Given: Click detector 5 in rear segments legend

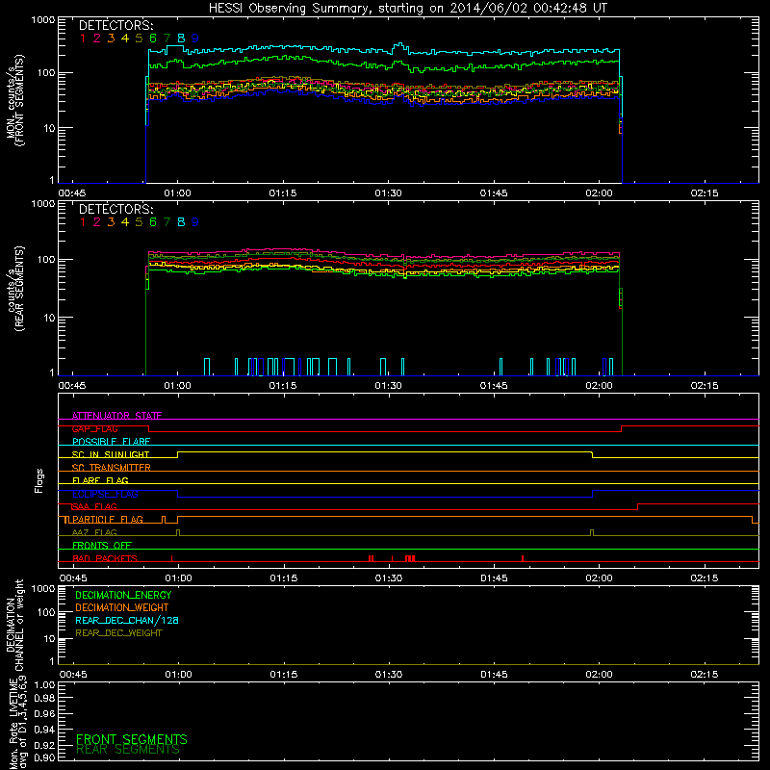Looking at the screenshot, I should point(139,222).
